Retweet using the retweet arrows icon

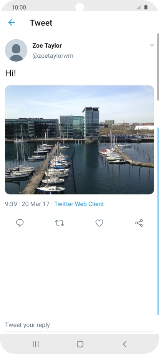pos(60,223)
